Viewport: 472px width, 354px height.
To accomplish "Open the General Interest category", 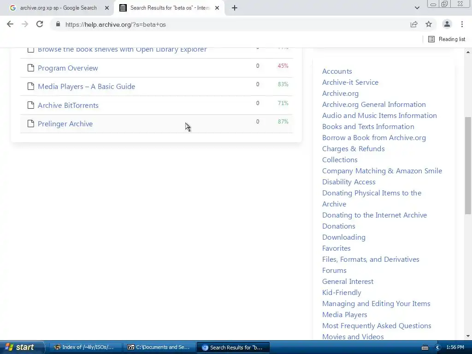I will pos(348,282).
